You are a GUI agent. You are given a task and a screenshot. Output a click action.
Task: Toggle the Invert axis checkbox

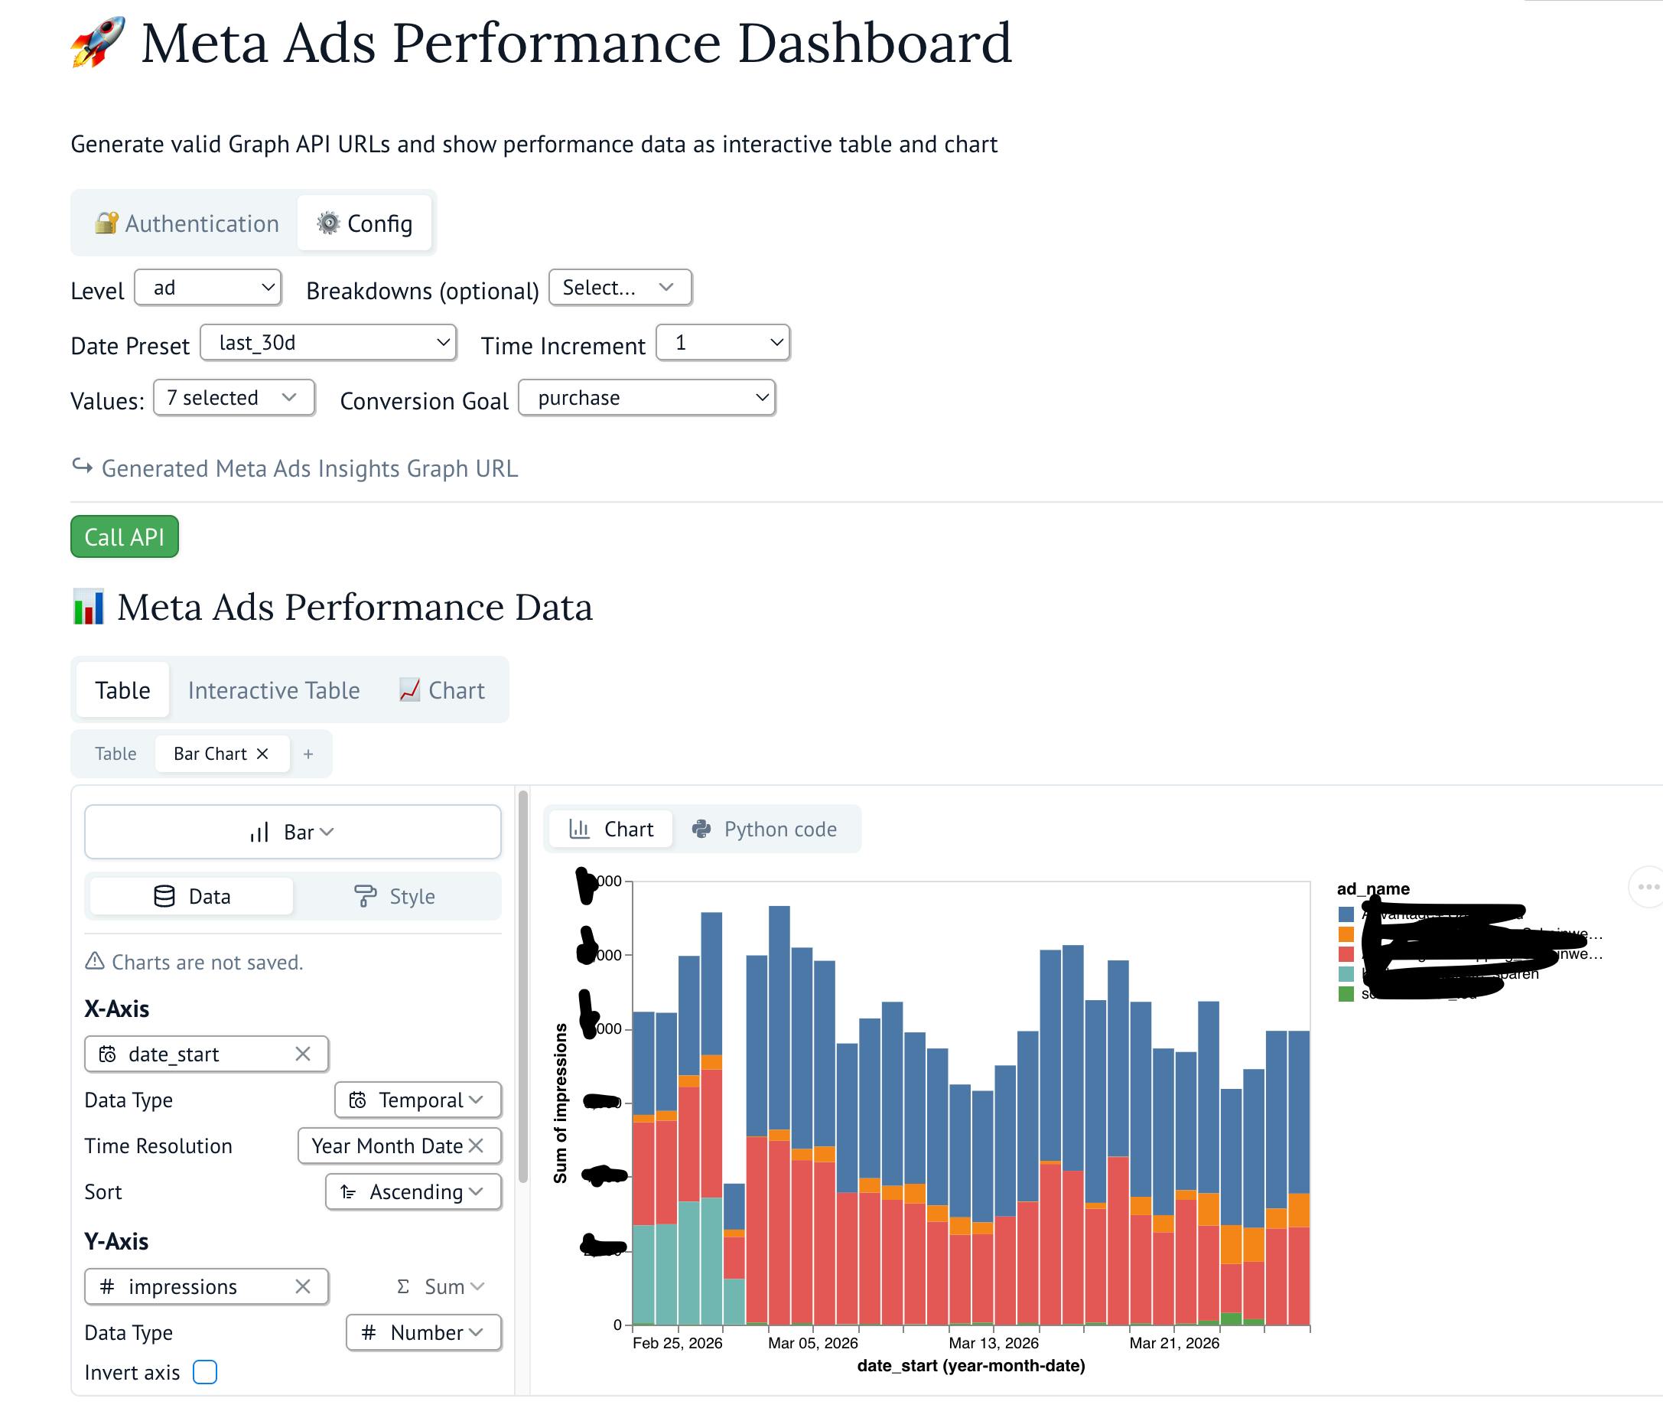205,1371
